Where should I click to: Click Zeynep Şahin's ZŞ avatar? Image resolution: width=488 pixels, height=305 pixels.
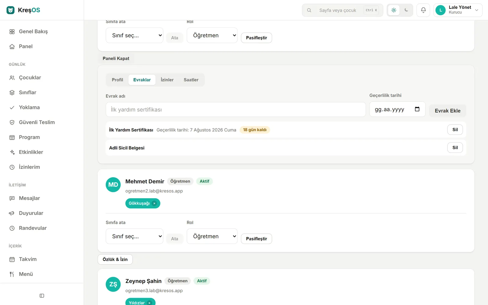coord(113,285)
